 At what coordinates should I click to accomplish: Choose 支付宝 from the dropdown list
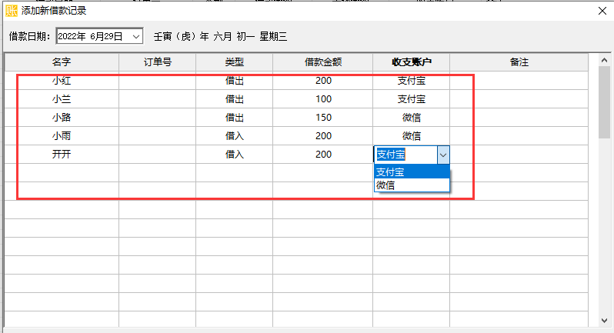(412, 171)
